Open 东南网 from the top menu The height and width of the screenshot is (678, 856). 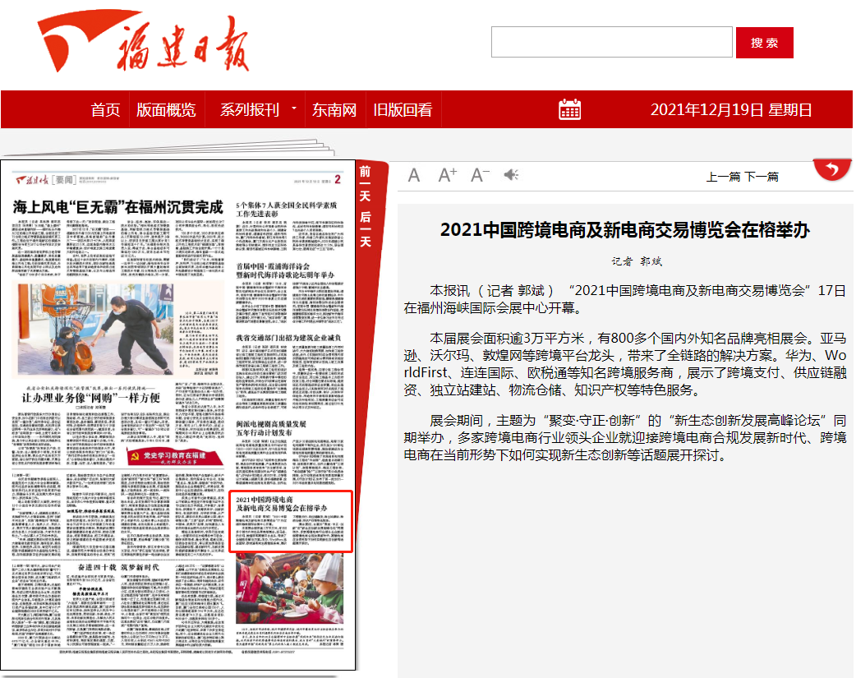point(333,110)
